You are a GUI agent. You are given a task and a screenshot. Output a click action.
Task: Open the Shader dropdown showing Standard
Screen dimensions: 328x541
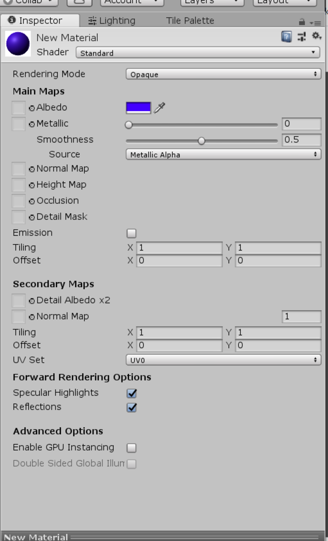tap(198, 53)
